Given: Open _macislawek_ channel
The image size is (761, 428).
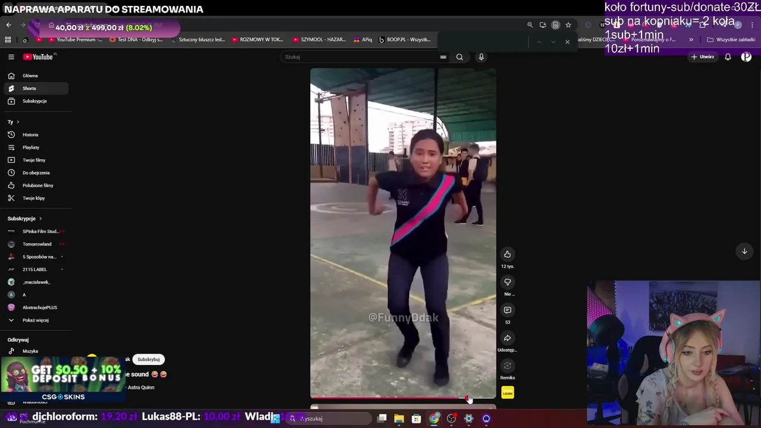Looking at the screenshot, I should [36, 282].
